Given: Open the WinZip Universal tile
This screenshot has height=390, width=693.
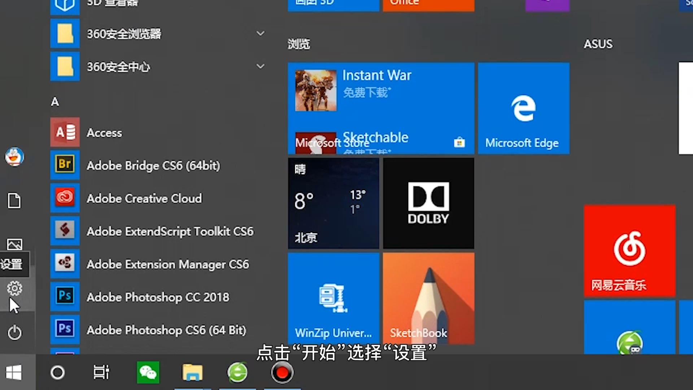Looking at the screenshot, I should pyautogui.click(x=334, y=298).
